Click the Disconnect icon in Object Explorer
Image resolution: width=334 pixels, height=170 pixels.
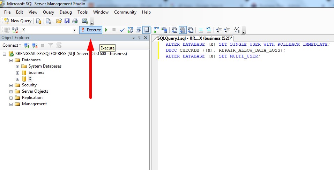coord(35,45)
